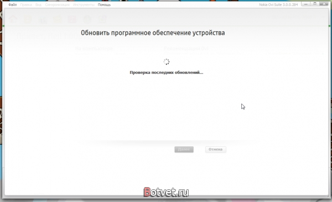
Task: Open the Синхронизация menu
Action: 58,4
